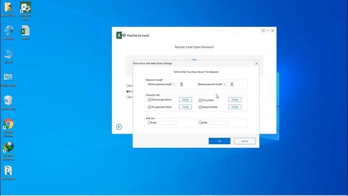Open the Recycle Bin desktop icon
Screen dimensions: 348x196
(x=9, y=103)
